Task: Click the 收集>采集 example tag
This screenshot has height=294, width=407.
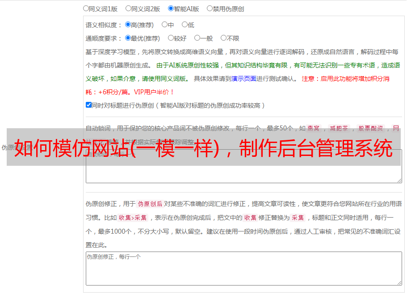Action: click(x=133, y=218)
